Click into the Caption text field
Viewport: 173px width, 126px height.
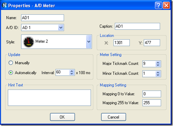pos(137,26)
